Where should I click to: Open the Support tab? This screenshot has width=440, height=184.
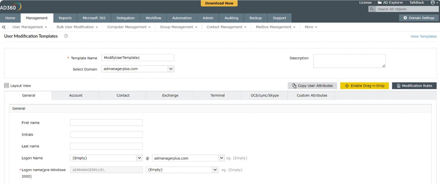coord(279,18)
